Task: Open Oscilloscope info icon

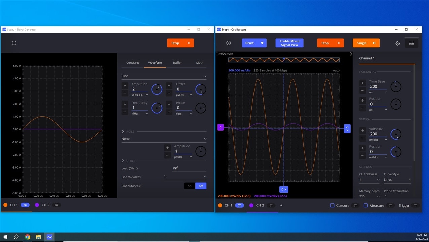Action: pyautogui.click(x=229, y=43)
